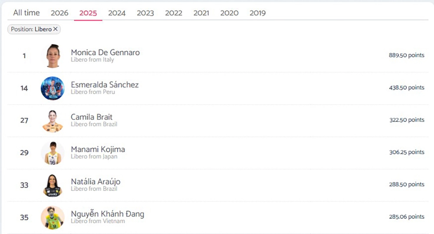Open the 2021 tab
Screen dimensions: 434x234
click(201, 13)
